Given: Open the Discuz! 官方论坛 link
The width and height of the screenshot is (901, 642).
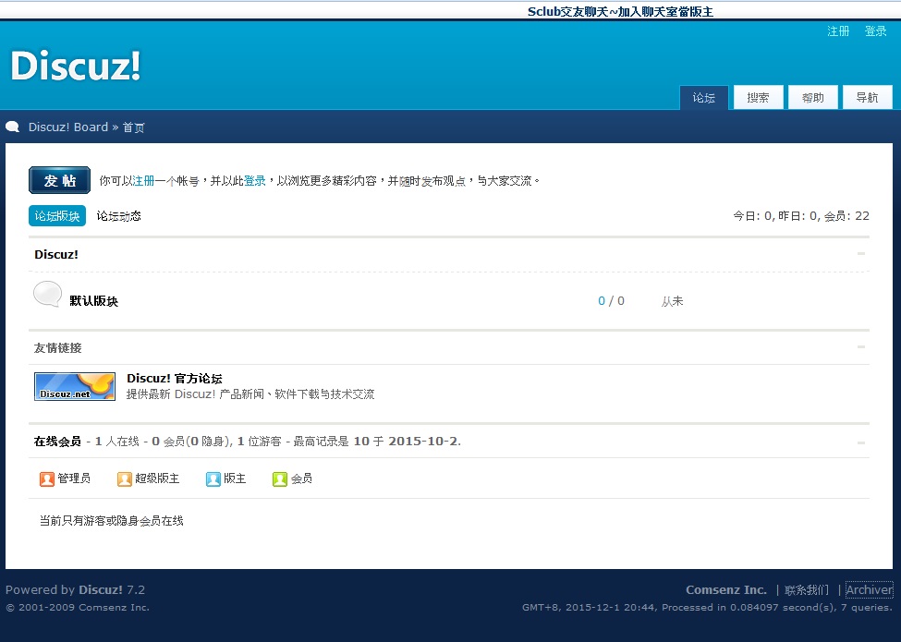Looking at the screenshot, I should coord(174,379).
